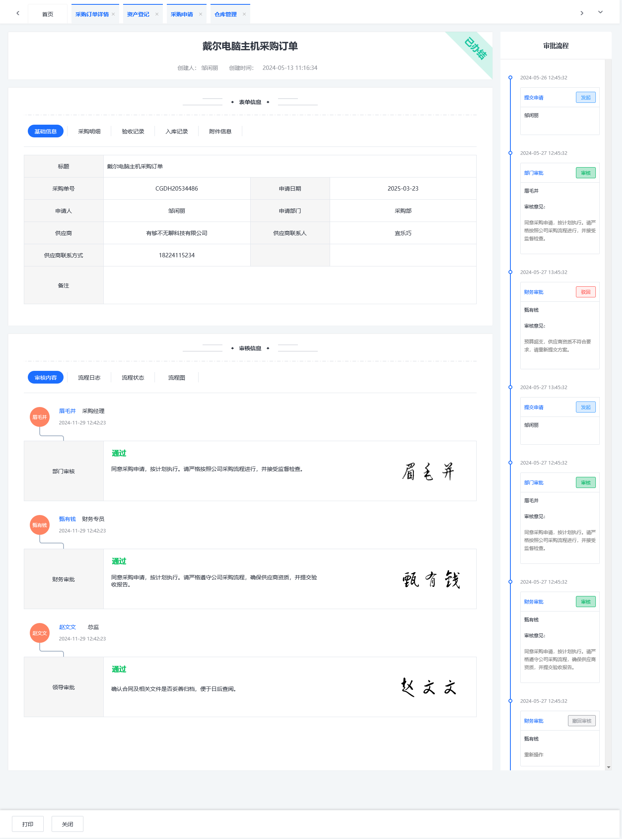Switch to the 首页 tab
Screen dimensions: 622x839
pyautogui.click(x=48, y=14)
